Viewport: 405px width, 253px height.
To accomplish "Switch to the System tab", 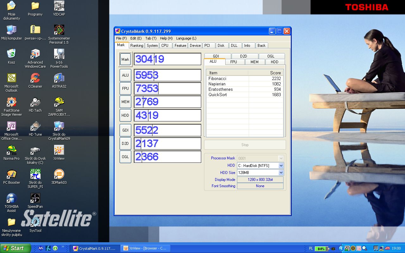I will 152,46.
